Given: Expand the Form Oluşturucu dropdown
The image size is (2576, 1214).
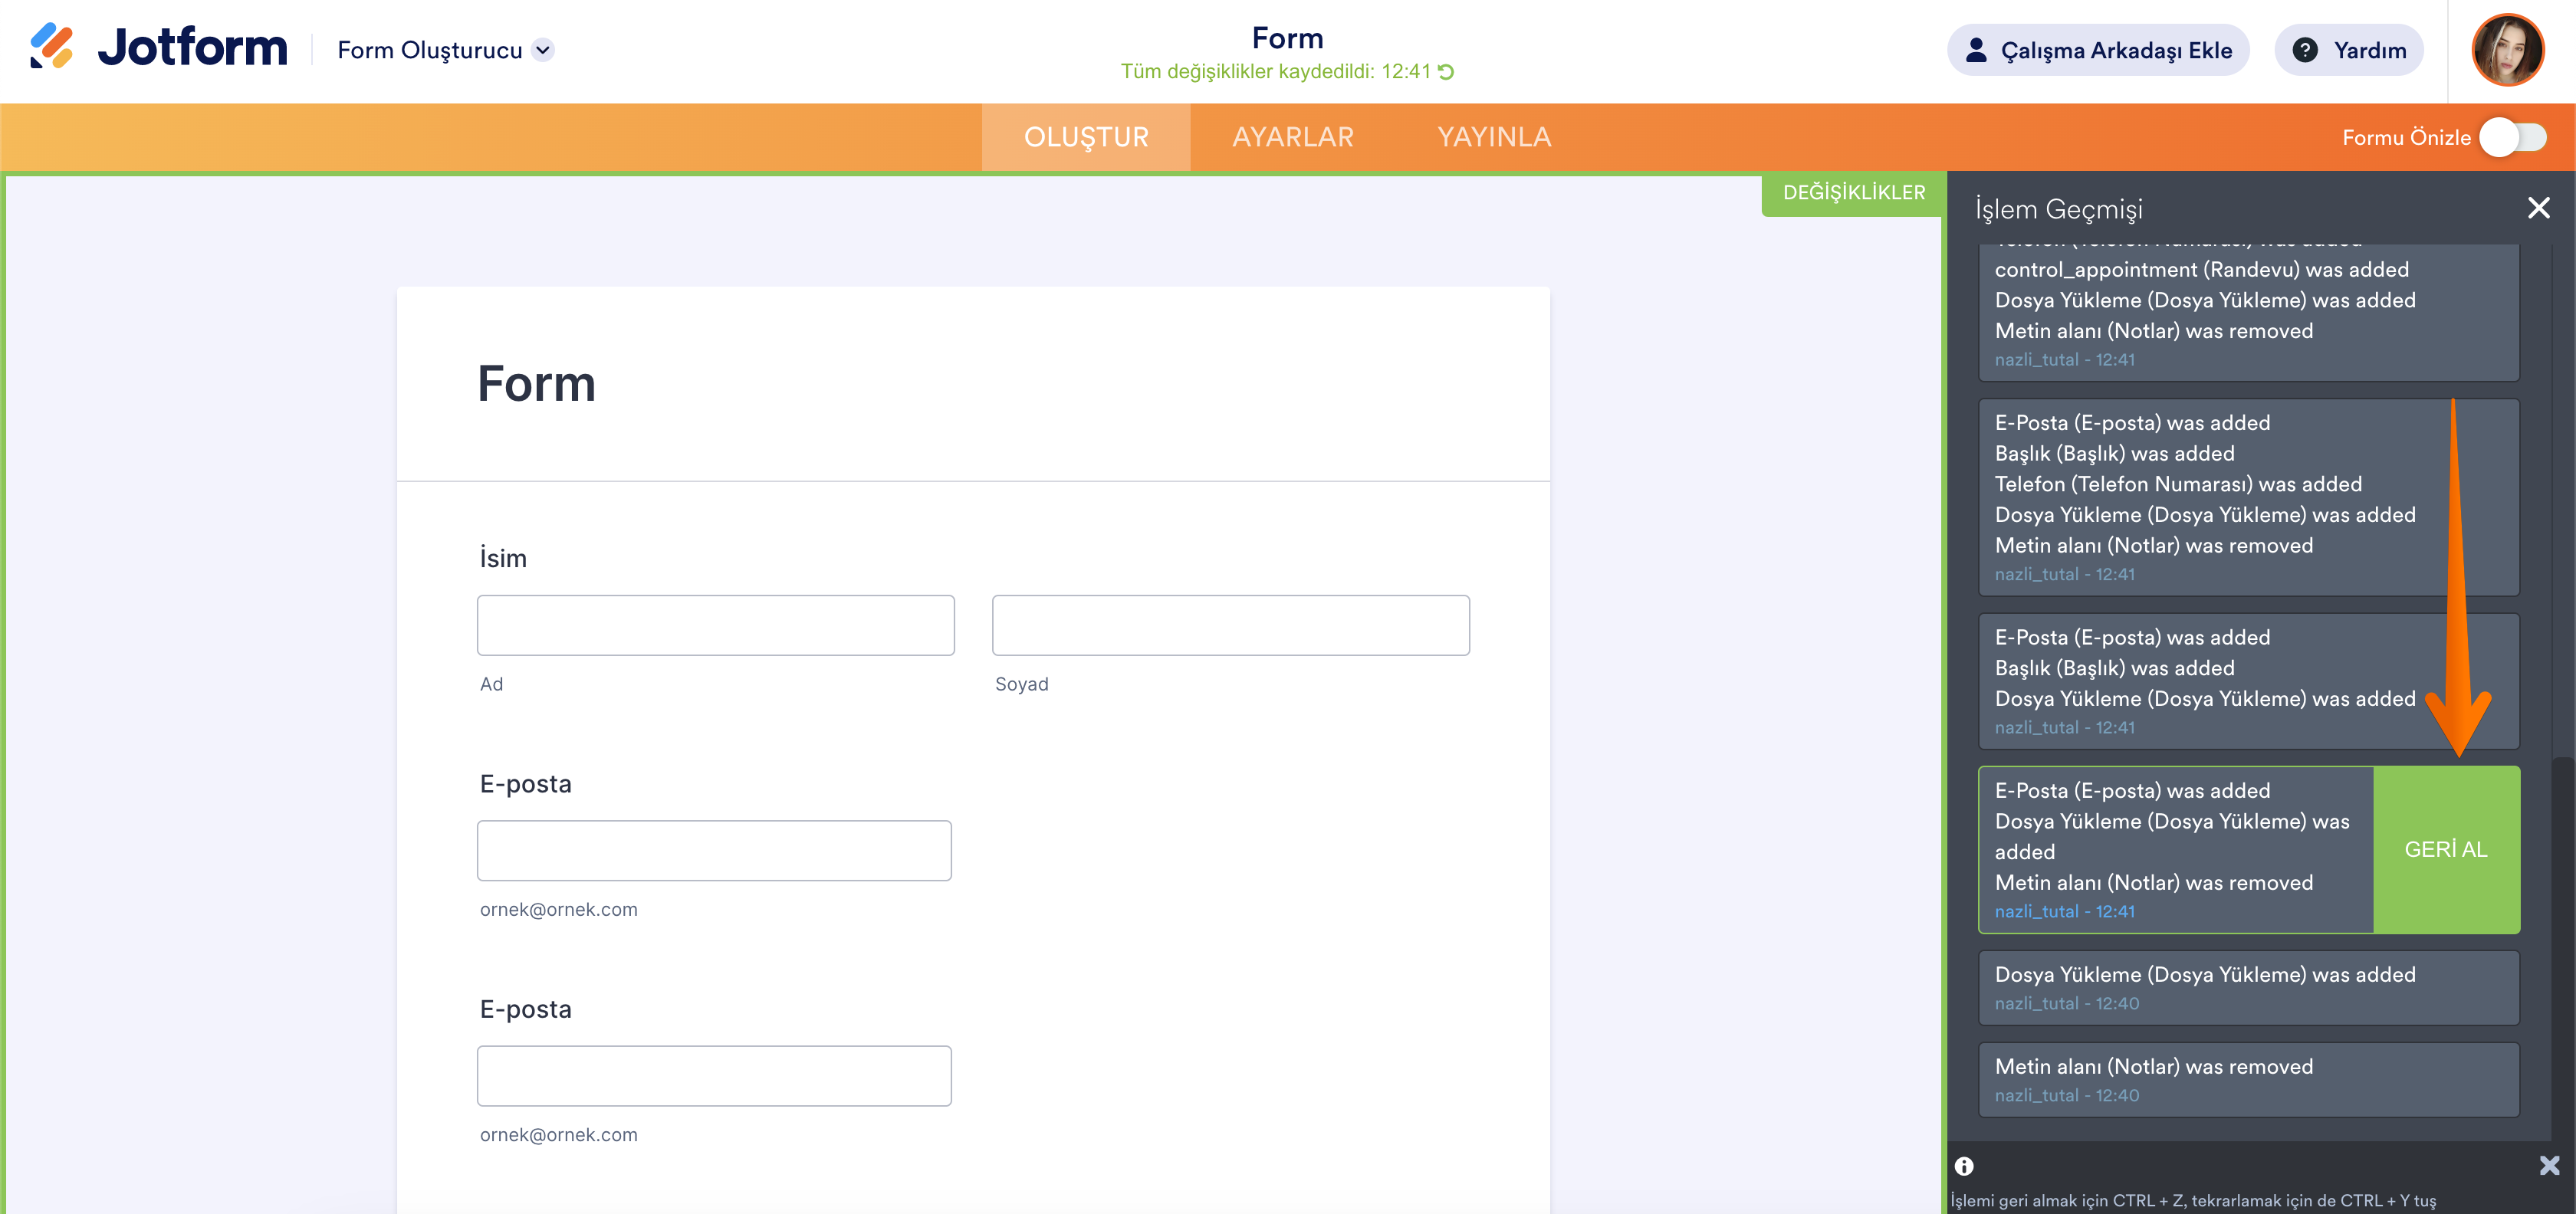Looking at the screenshot, I should pyautogui.click(x=543, y=50).
